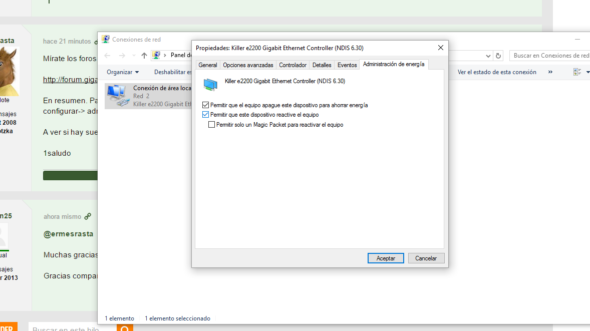The image size is (590, 331).
Task: Click the green bar under 1saludo
Action: pos(70,175)
